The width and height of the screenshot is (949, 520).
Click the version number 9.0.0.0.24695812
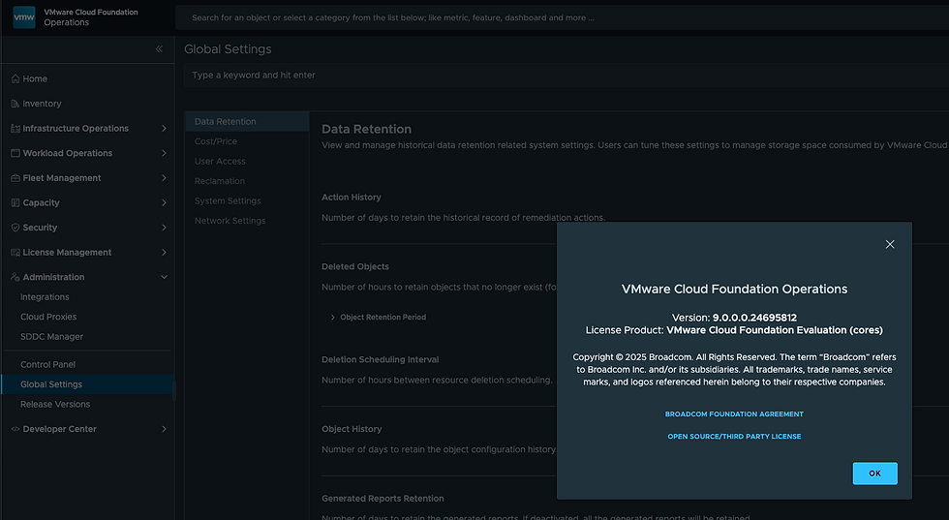tap(754, 318)
